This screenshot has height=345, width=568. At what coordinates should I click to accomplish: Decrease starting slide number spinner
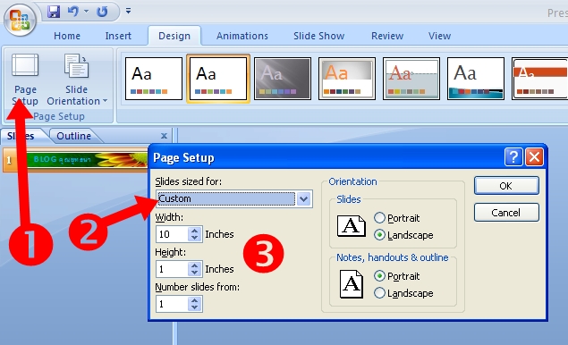195,307
